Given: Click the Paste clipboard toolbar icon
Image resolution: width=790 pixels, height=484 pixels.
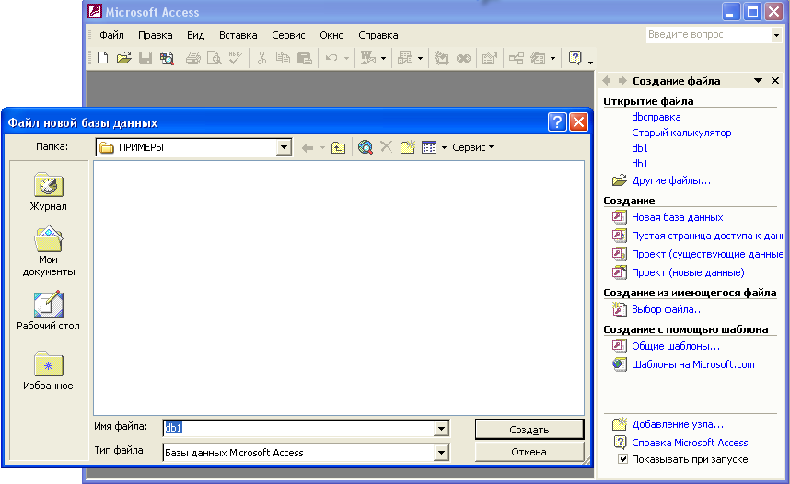Looking at the screenshot, I should tap(305, 58).
